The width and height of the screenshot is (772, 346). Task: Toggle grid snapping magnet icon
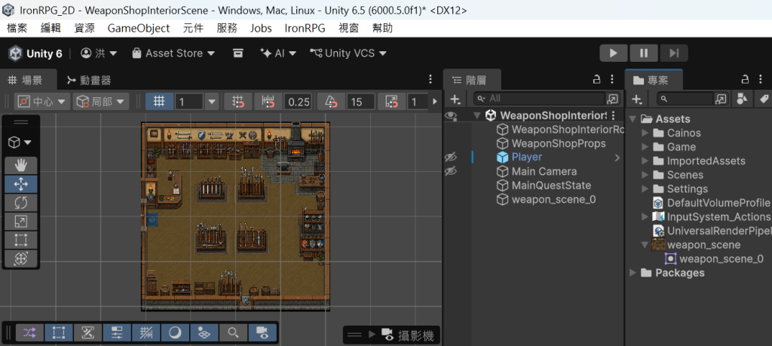coord(238,102)
